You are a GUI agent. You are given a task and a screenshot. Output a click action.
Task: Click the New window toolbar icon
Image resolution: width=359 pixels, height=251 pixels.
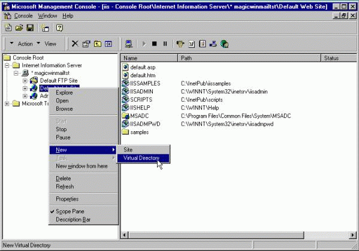point(45,28)
